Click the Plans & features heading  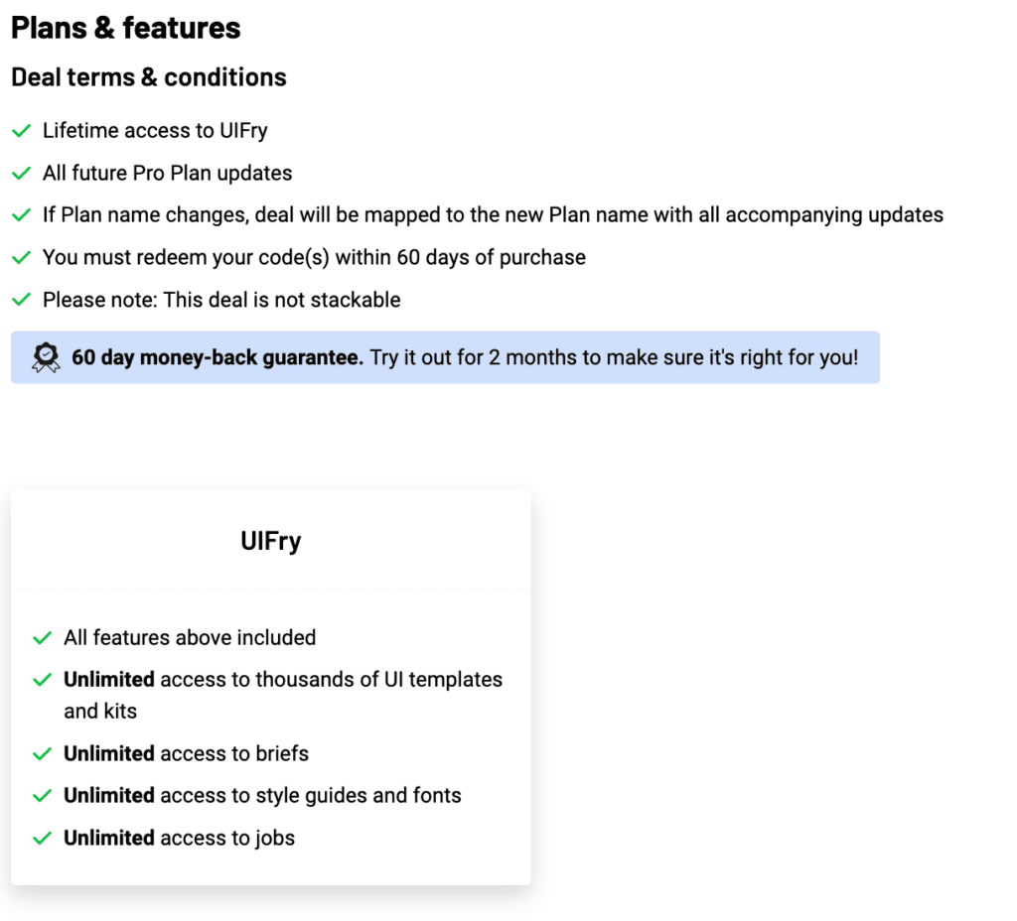point(126,28)
